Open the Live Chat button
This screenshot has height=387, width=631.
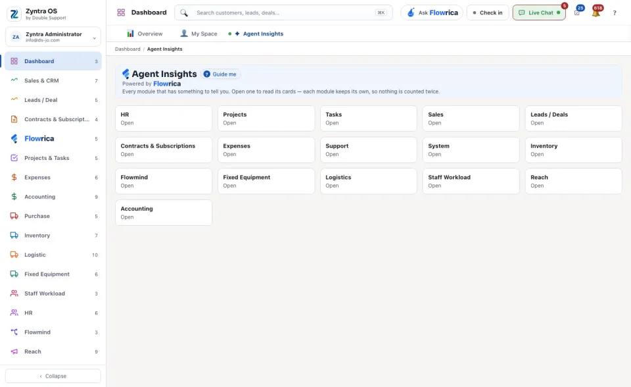pos(539,13)
